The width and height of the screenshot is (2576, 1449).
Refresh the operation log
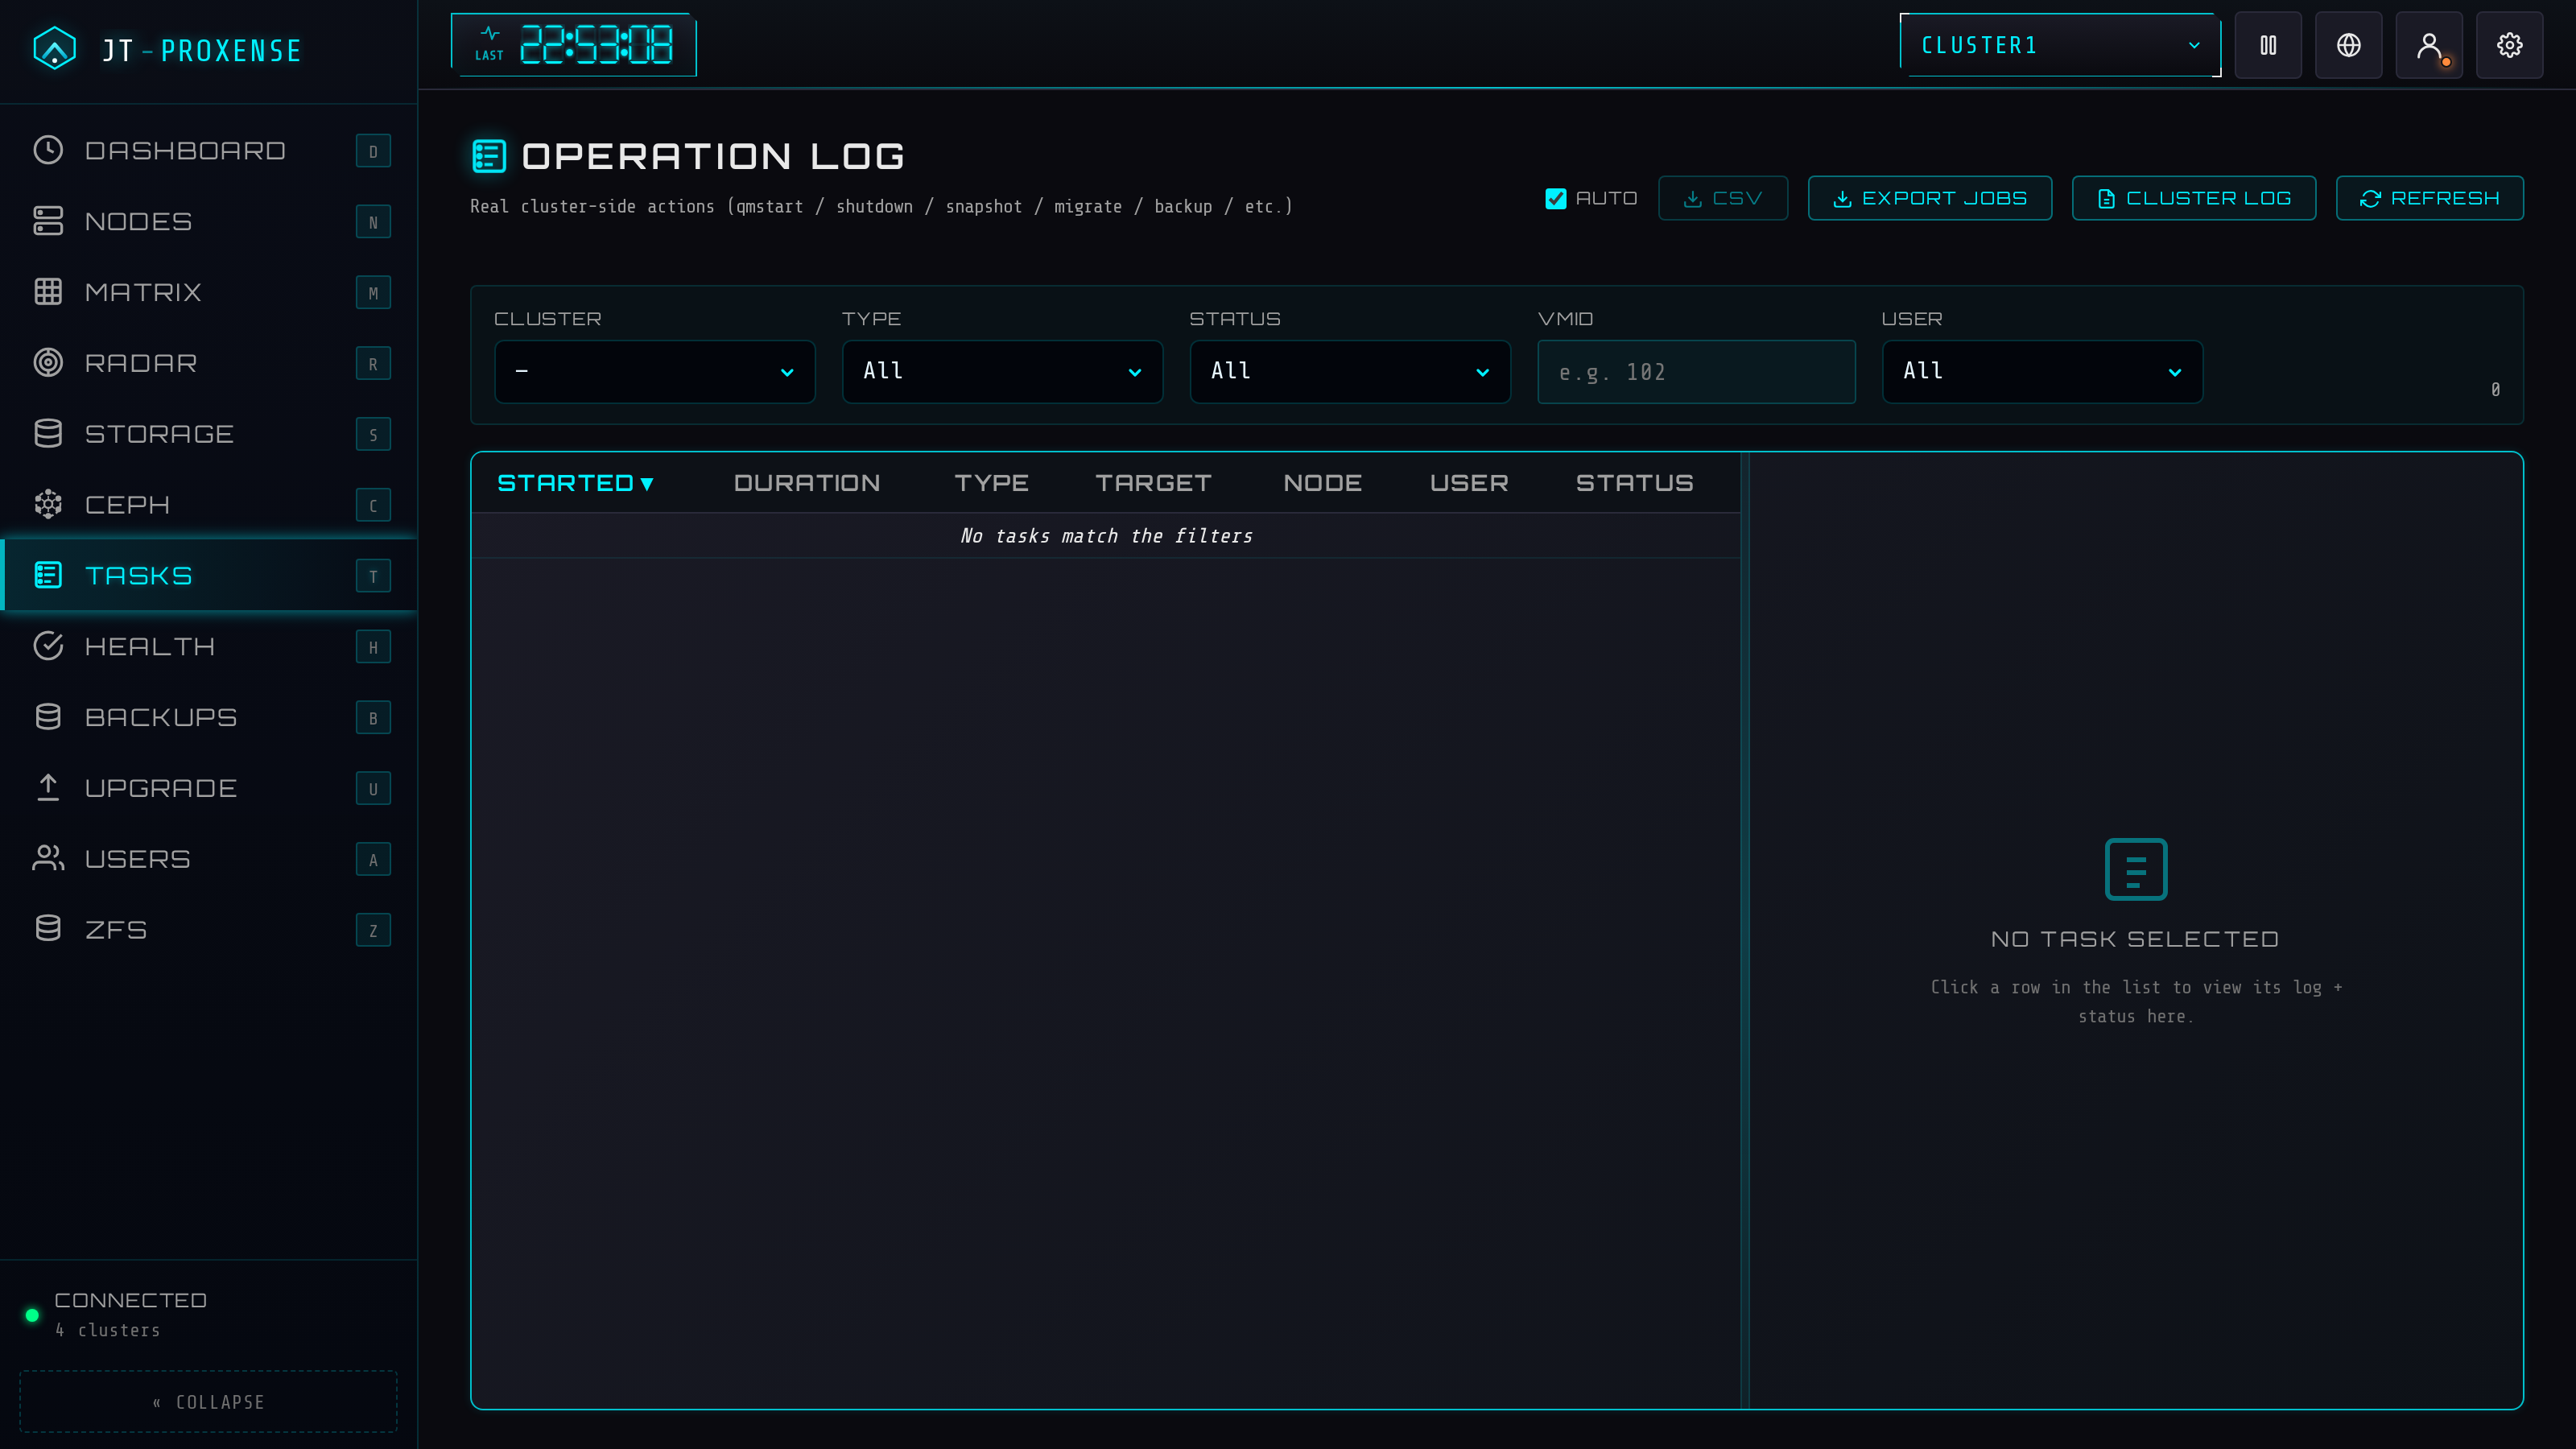(x=2430, y=198)
